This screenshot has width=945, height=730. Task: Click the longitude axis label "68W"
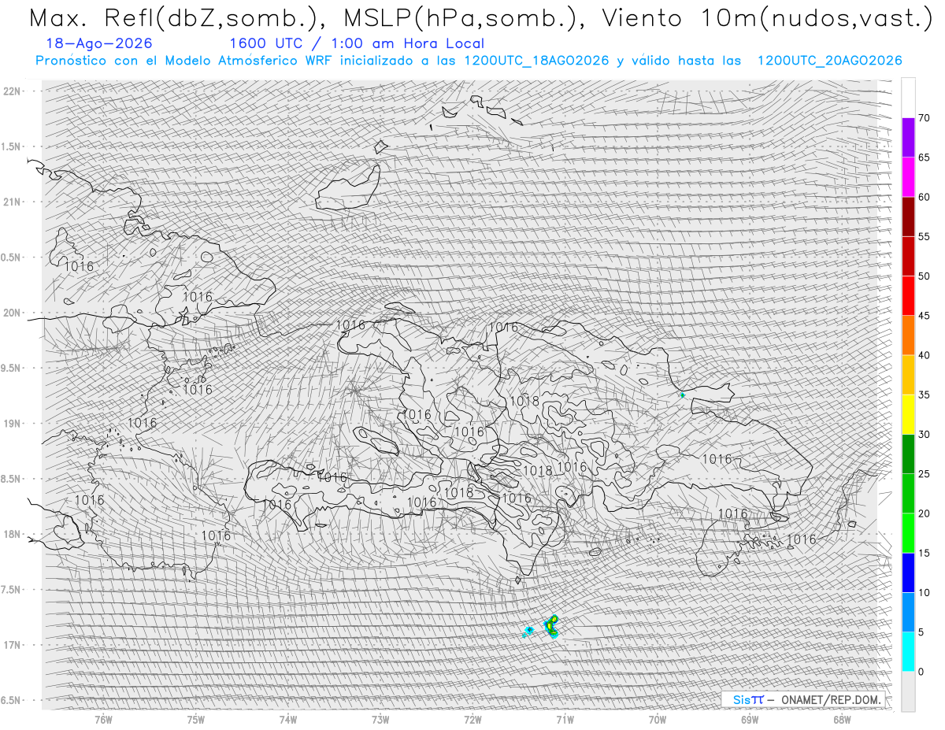point(842,720)
